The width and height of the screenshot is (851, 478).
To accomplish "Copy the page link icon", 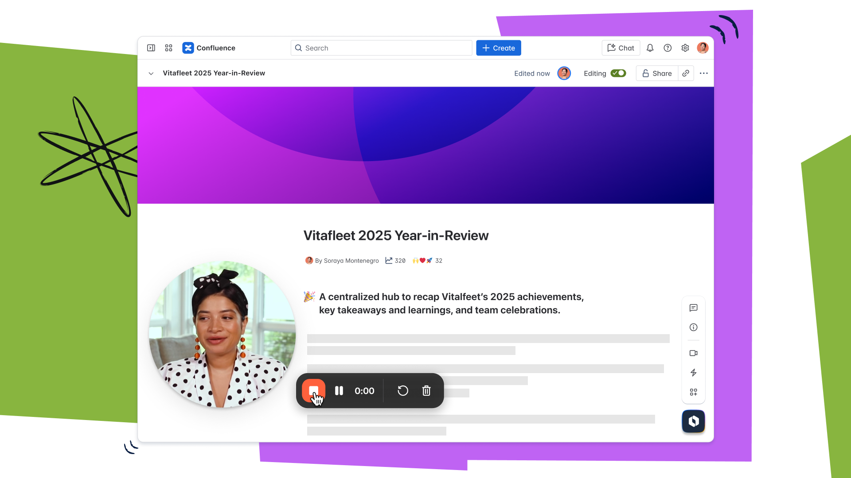I will tap(686, 73).
